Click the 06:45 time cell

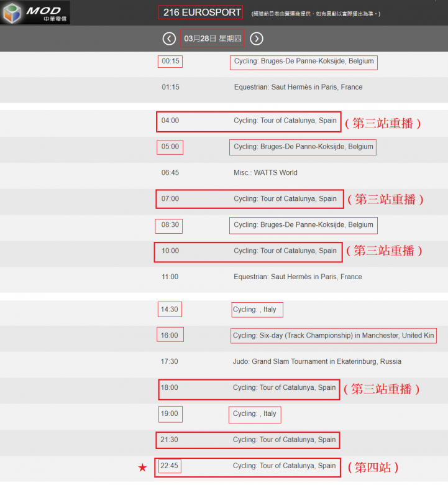pyautogui.click(x=170, y=173)
